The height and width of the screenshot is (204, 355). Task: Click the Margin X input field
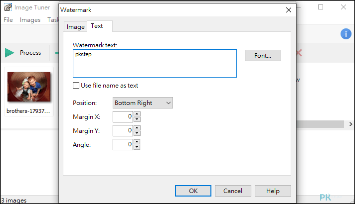[123, 117]
